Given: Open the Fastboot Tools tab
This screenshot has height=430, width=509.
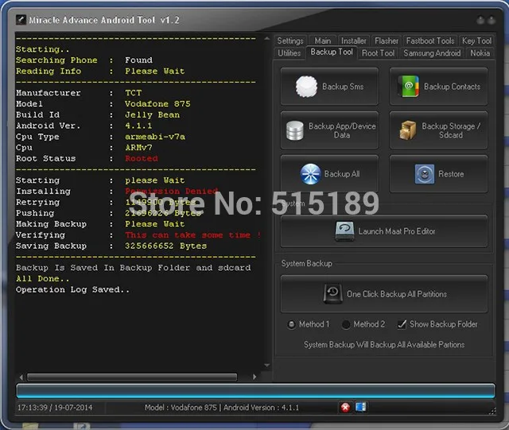Looking at the screenshot, I should pyautogui.click(x=430, y=41).
